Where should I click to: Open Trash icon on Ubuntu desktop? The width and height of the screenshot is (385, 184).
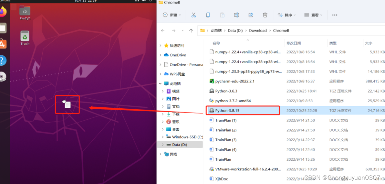[25, 38]
